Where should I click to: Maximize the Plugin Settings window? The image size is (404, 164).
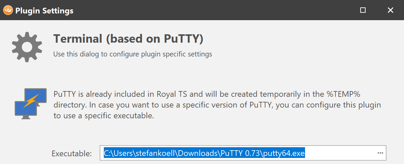pyautogui.click(x=363, y=10)
